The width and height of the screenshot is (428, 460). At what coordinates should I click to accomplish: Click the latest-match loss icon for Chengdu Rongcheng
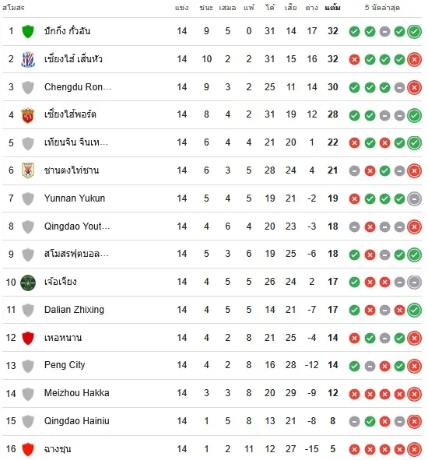pyautogui.click(x=414, y=87)
